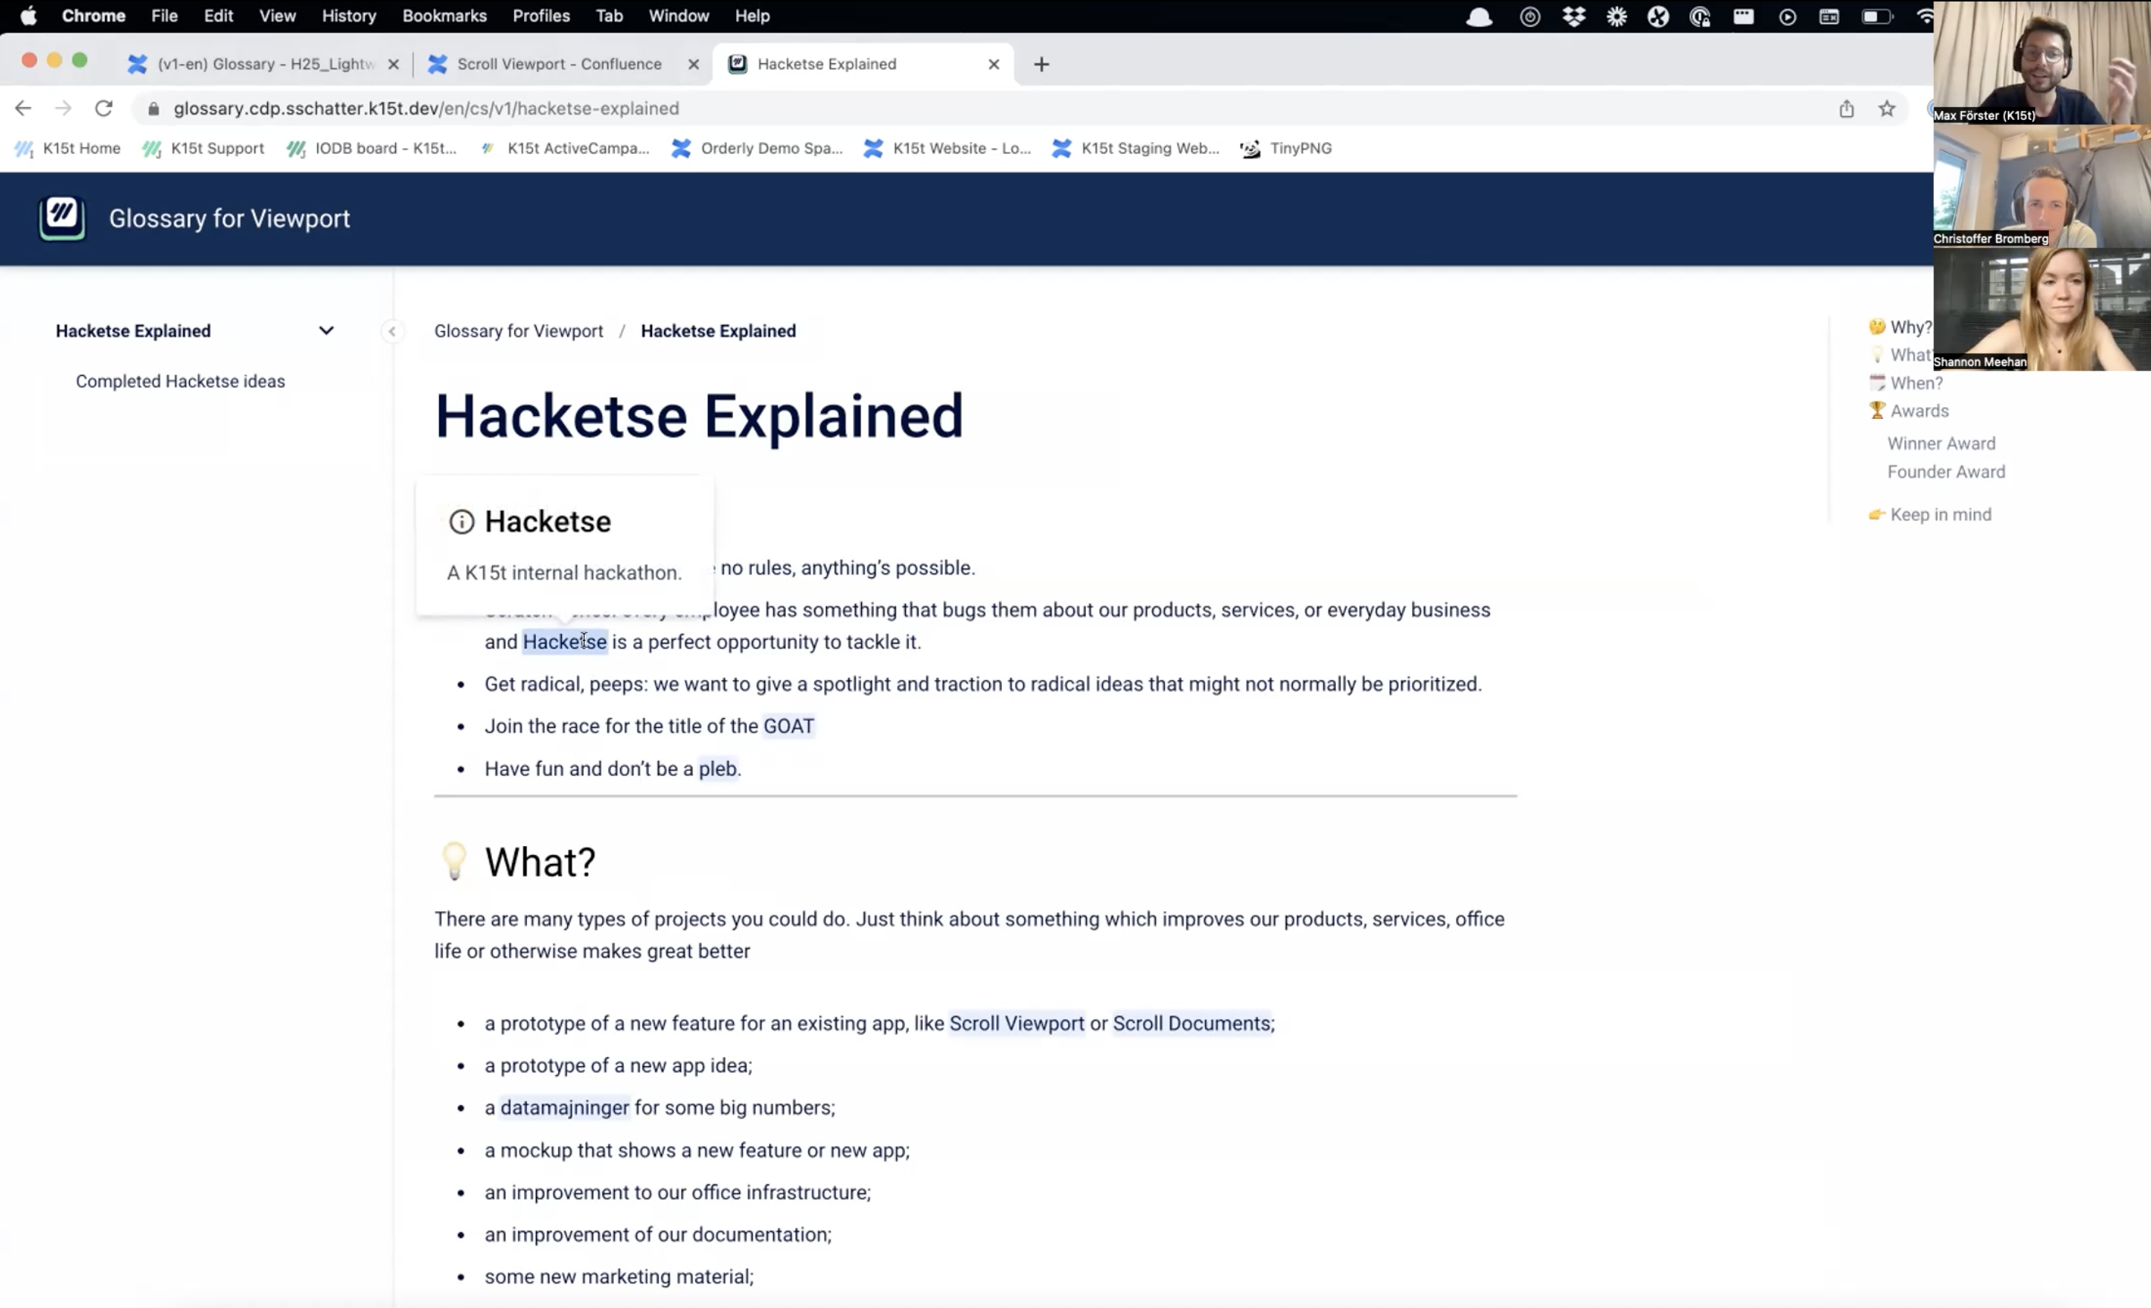The height and width of the screenshot is (1308, 2151).
Task: Click the share icon in address bar
Action: tap(1847, 108)
